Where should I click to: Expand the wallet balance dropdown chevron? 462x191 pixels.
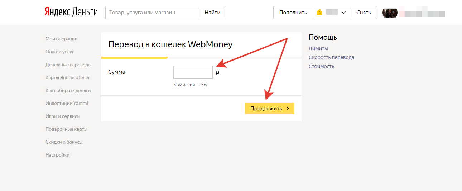point(343,13)
